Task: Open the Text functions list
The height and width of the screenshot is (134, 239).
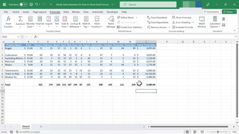Action: pyautogui.click(x=57, y=22)
